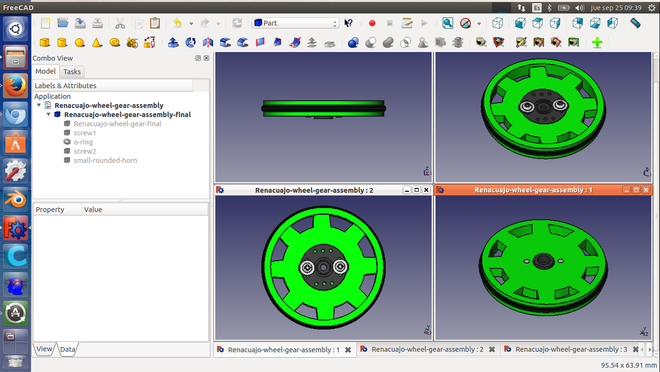Open the Part workbench dropdown

tap(295, 23)
